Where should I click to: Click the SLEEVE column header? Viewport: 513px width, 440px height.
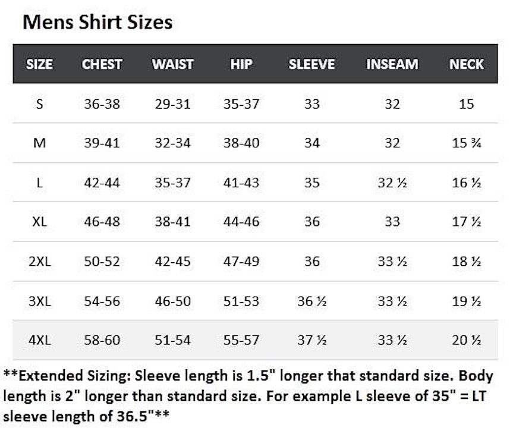point(312,64)
